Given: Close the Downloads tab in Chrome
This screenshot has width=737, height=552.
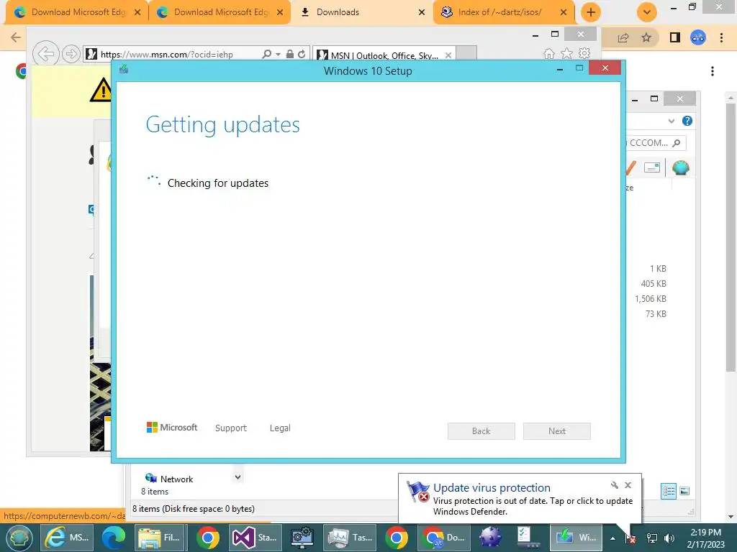Looking at the screenshot, I should (422, 12).
